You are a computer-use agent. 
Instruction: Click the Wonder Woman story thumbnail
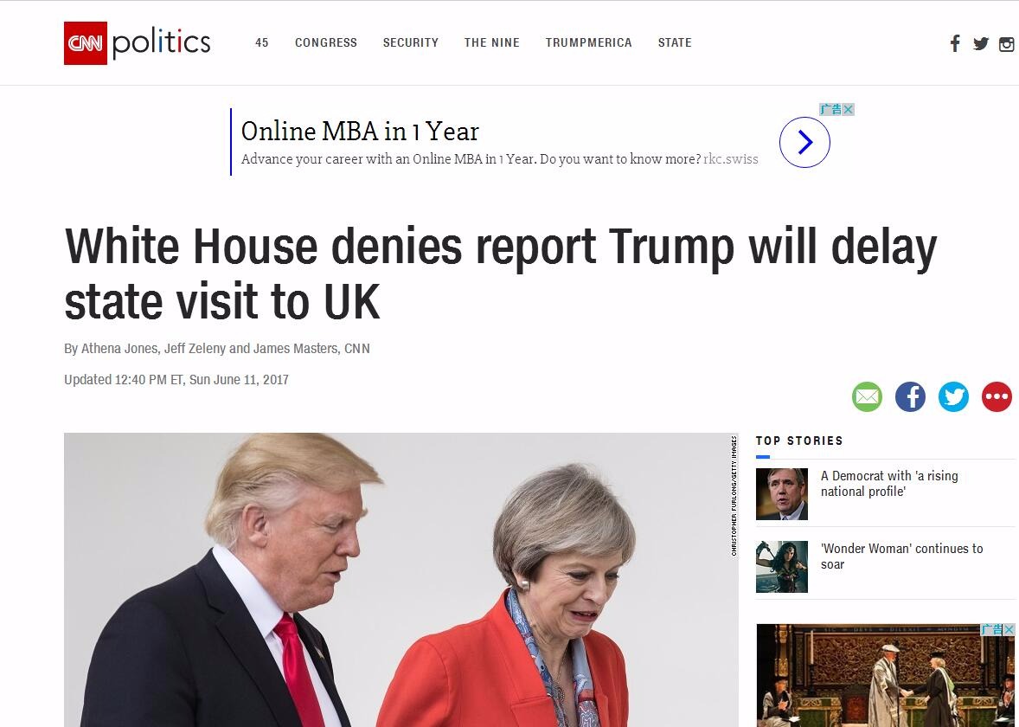click(x=782, y=567)
